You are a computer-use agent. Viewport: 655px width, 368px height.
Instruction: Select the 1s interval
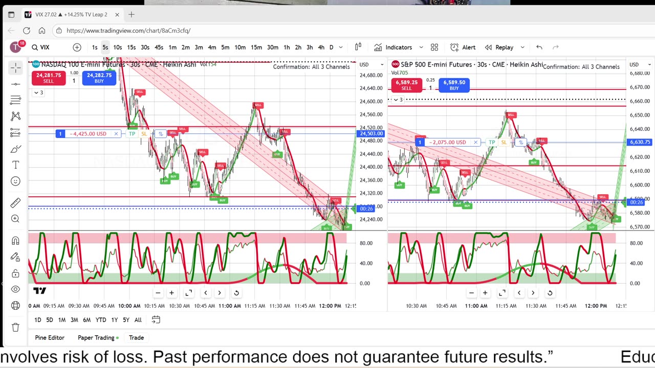coord(95,48)
